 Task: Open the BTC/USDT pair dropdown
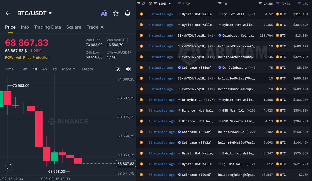tap(35, 13)
